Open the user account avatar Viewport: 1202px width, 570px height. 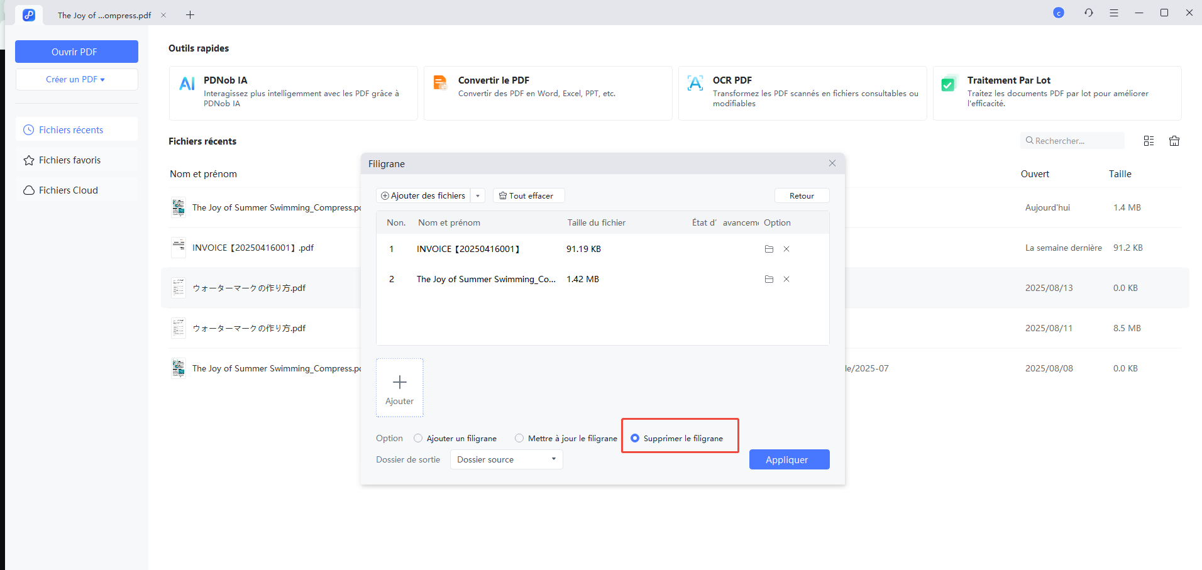[x=1059, y=13]
